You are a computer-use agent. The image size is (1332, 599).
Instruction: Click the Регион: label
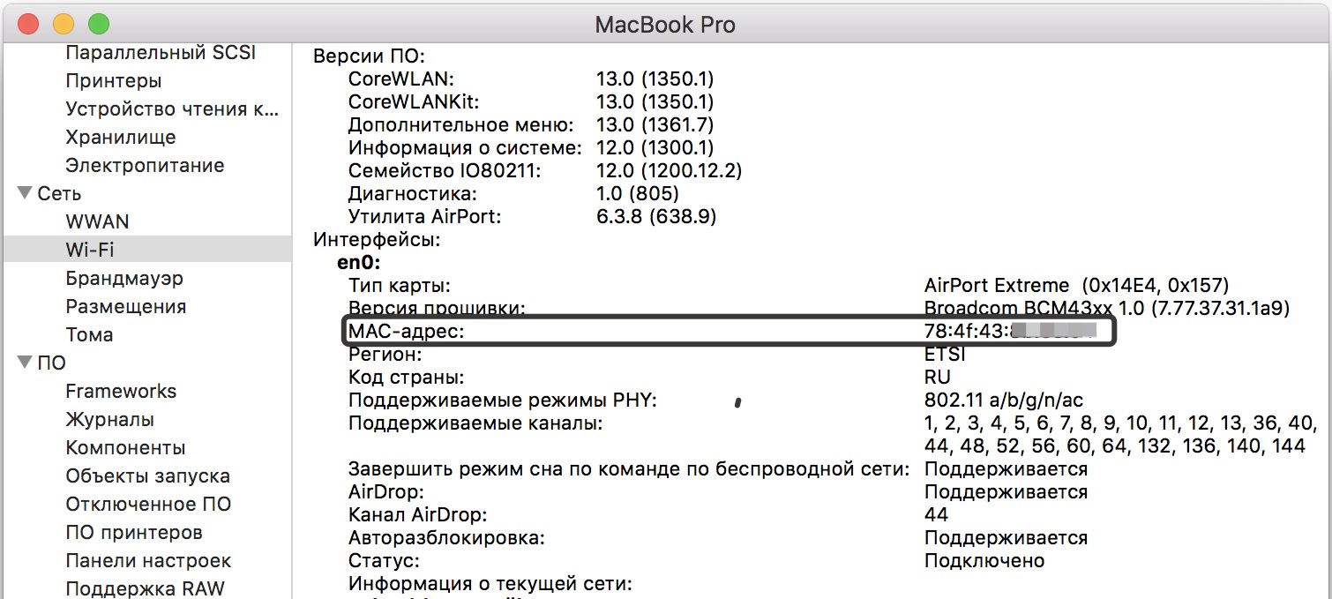point(385,354)
